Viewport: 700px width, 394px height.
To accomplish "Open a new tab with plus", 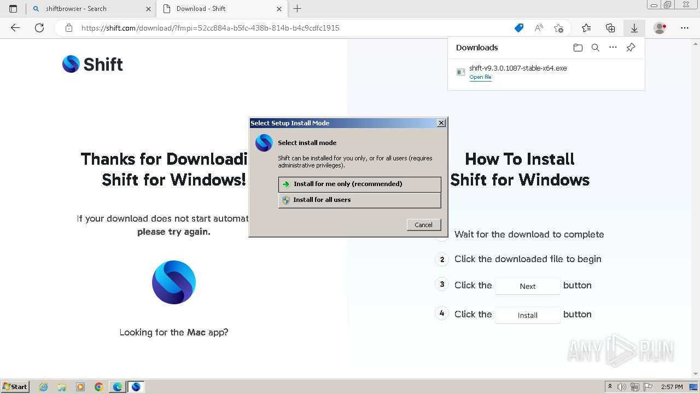I will click(297, 9).
